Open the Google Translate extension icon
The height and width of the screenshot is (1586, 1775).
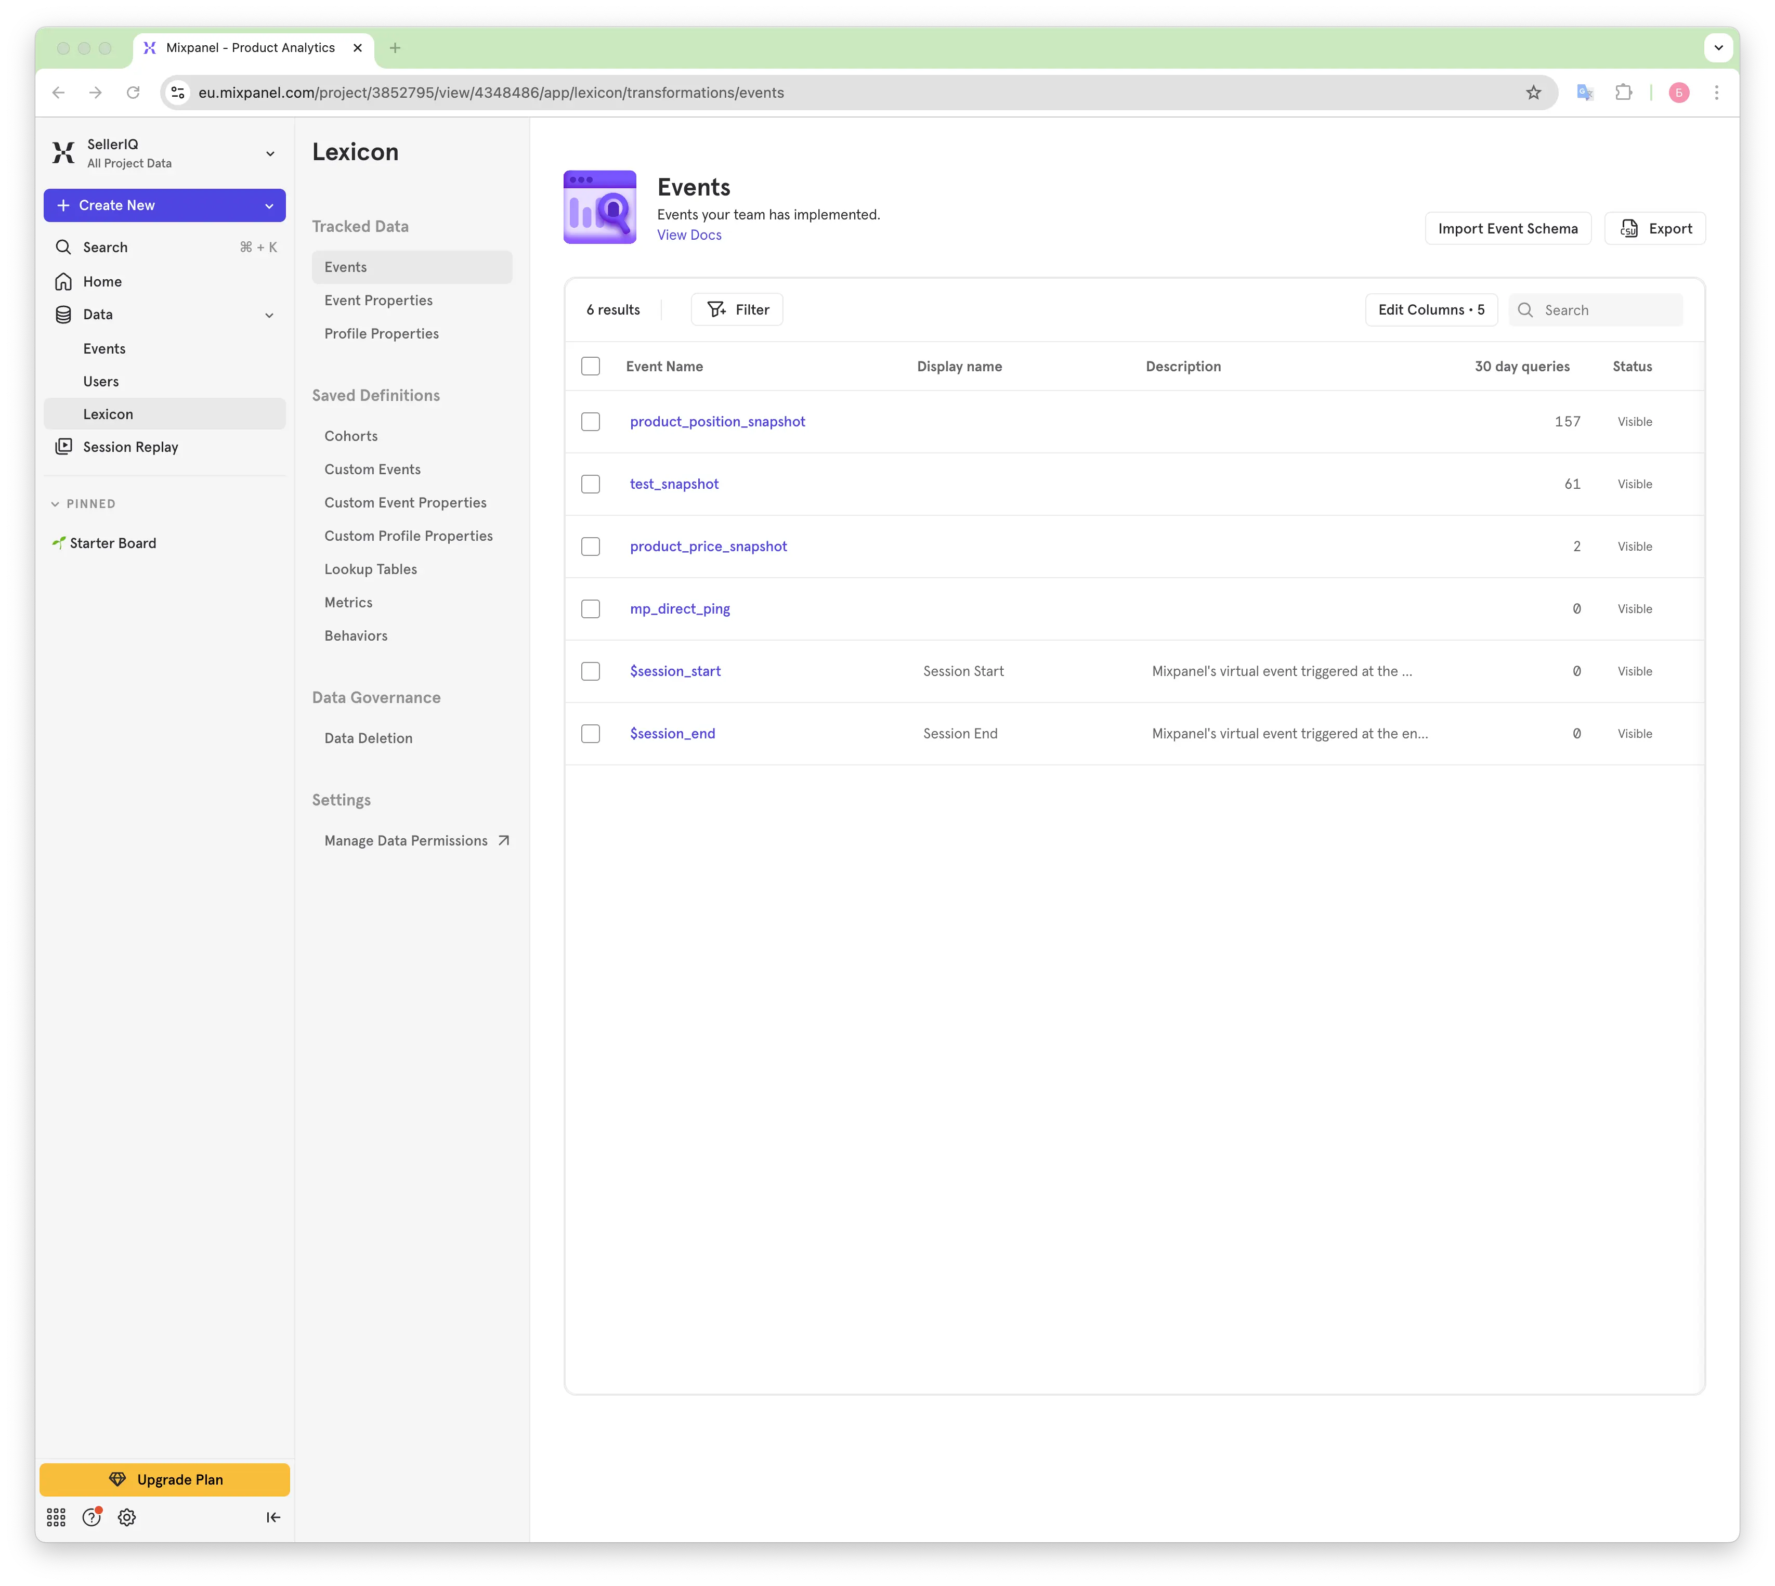coord(1584,93)
